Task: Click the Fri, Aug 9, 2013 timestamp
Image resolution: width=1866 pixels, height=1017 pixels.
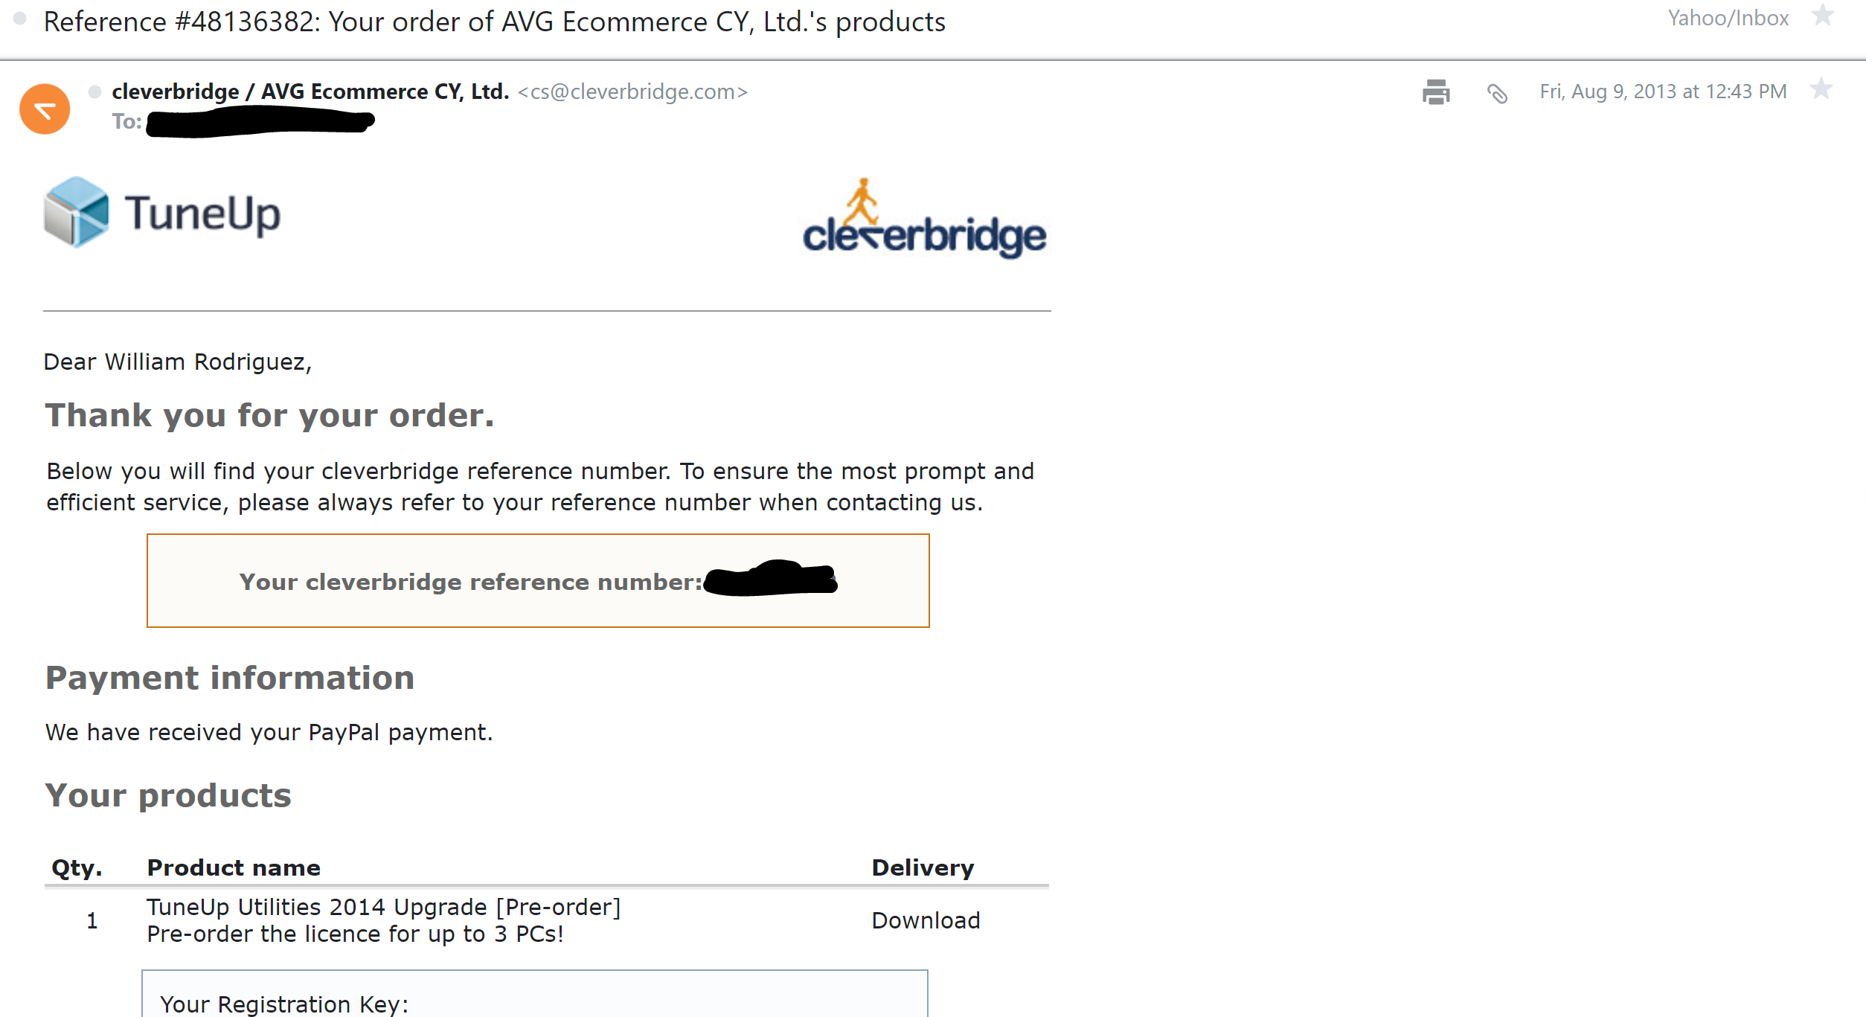Action: tap(1663, 92)
